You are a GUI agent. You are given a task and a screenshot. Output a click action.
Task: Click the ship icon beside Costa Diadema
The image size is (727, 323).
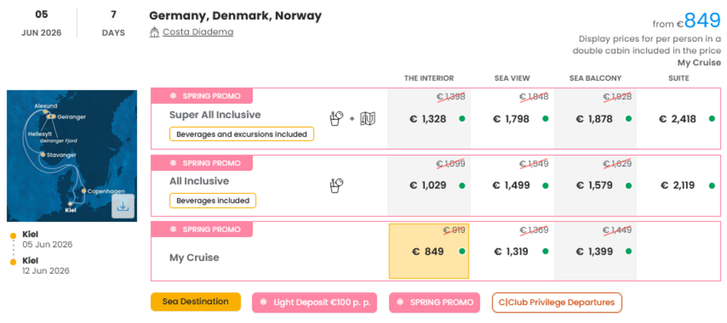(x=154, y=32)
